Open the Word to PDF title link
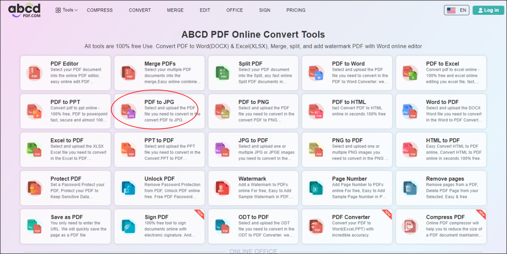Viewport: 507px width, 254px height. (443, 102)
